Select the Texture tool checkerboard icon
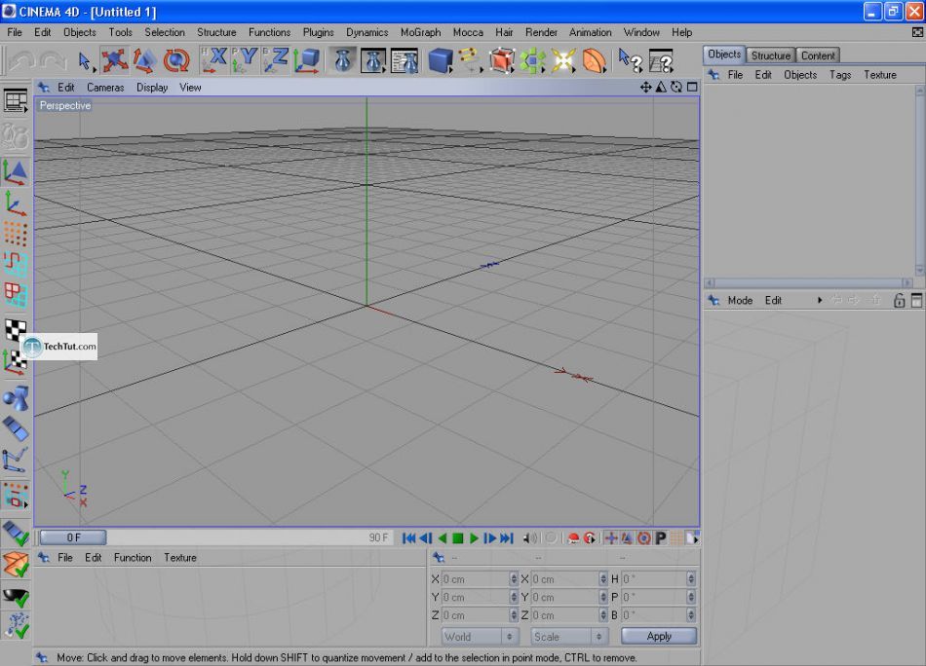Image resolution: width=926 pixels, height=666 pixels. [16, 330]
